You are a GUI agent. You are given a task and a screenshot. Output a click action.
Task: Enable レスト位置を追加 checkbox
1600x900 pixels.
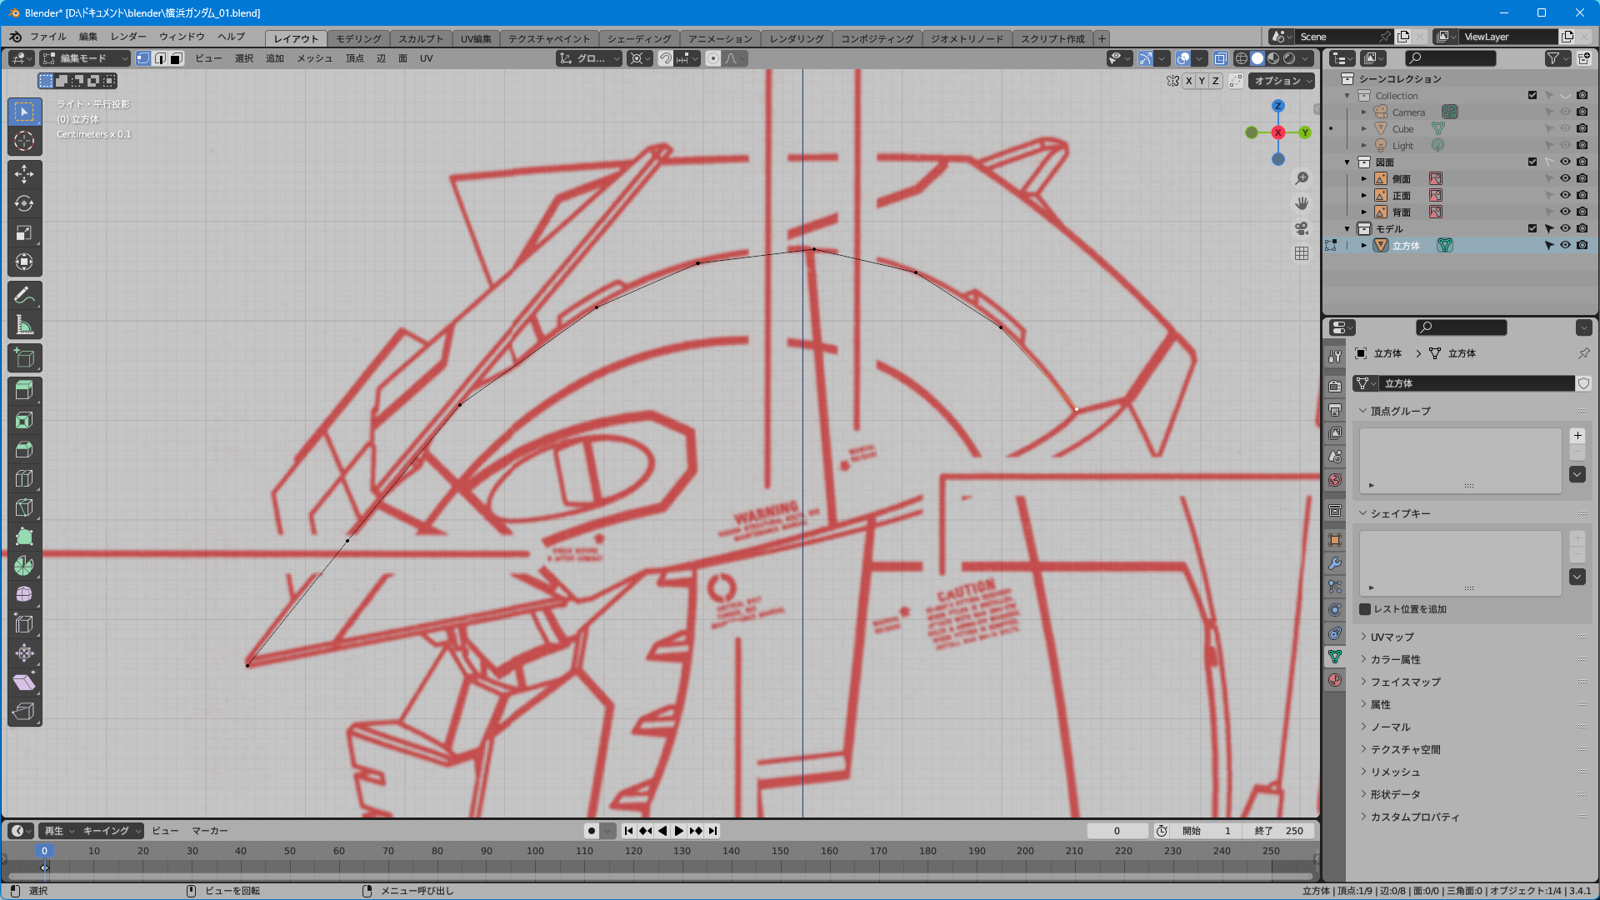click(x=1365, y=609)
